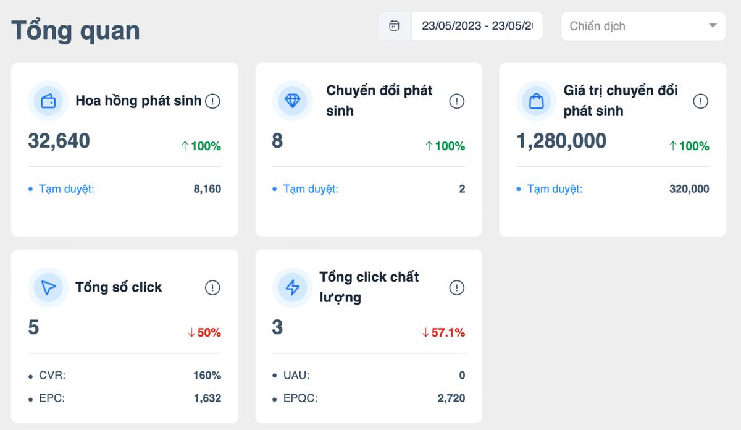Open info icon for Chuyển đổi phát sinh

pyautogui.click(x=456, y=101)
